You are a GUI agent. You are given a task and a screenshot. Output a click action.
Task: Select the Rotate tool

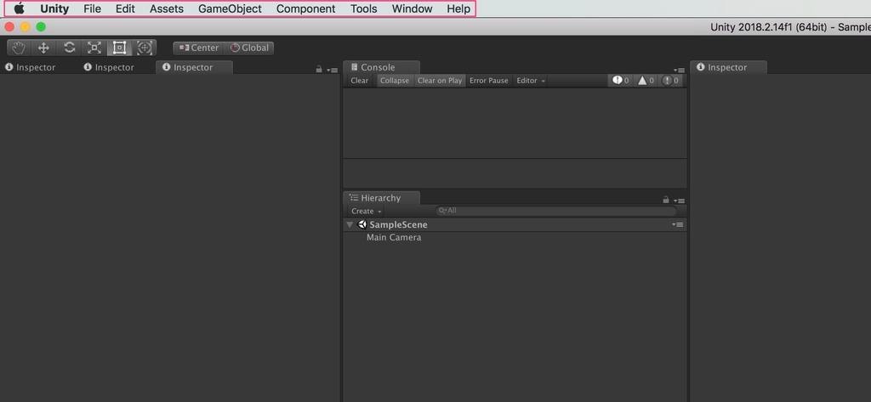[69, 48]
